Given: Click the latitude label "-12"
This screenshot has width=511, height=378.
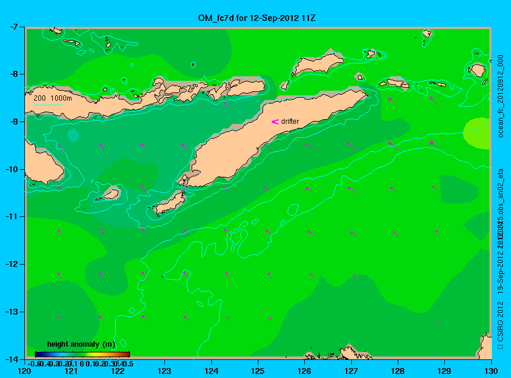Looking at the screenshot, I should pyautogui.click(x=12, y=265).
